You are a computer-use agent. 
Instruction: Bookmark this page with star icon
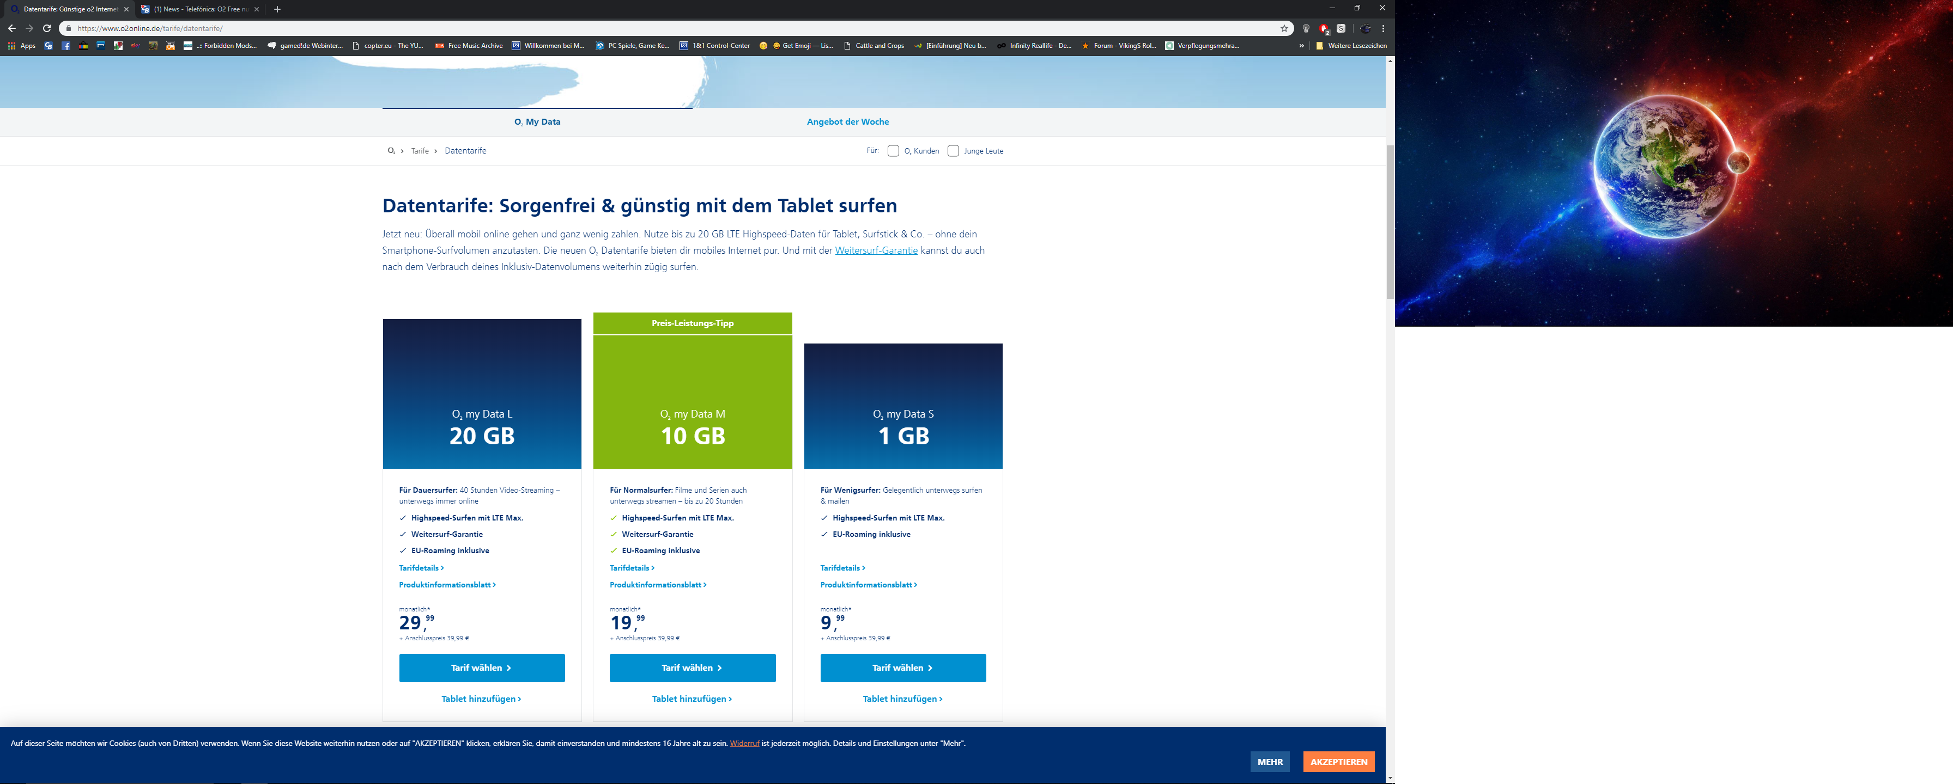click(1284, 28)
